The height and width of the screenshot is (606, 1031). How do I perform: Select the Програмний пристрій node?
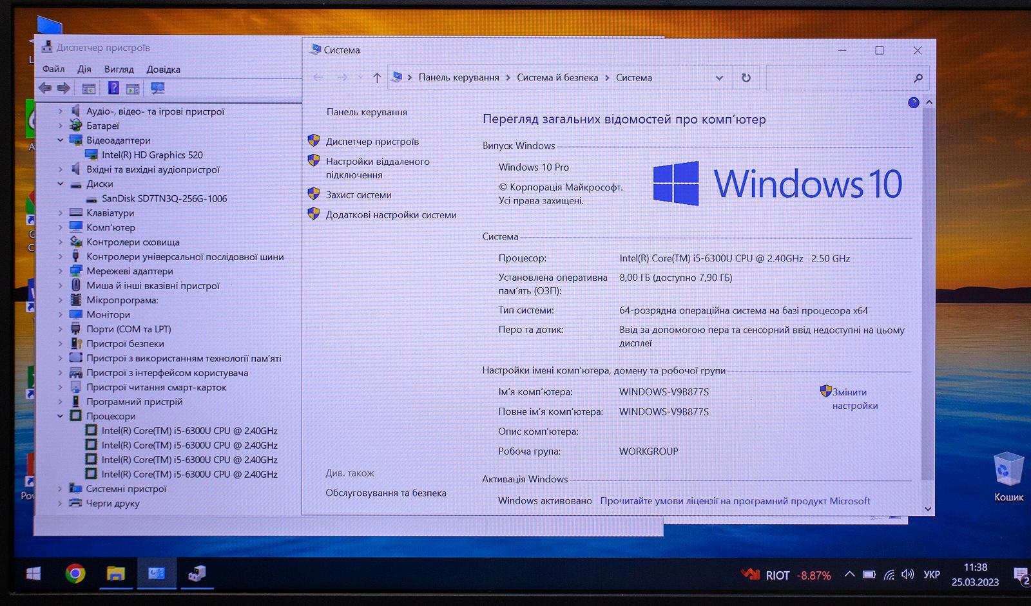pyautogui.click(x=134, y=401)
